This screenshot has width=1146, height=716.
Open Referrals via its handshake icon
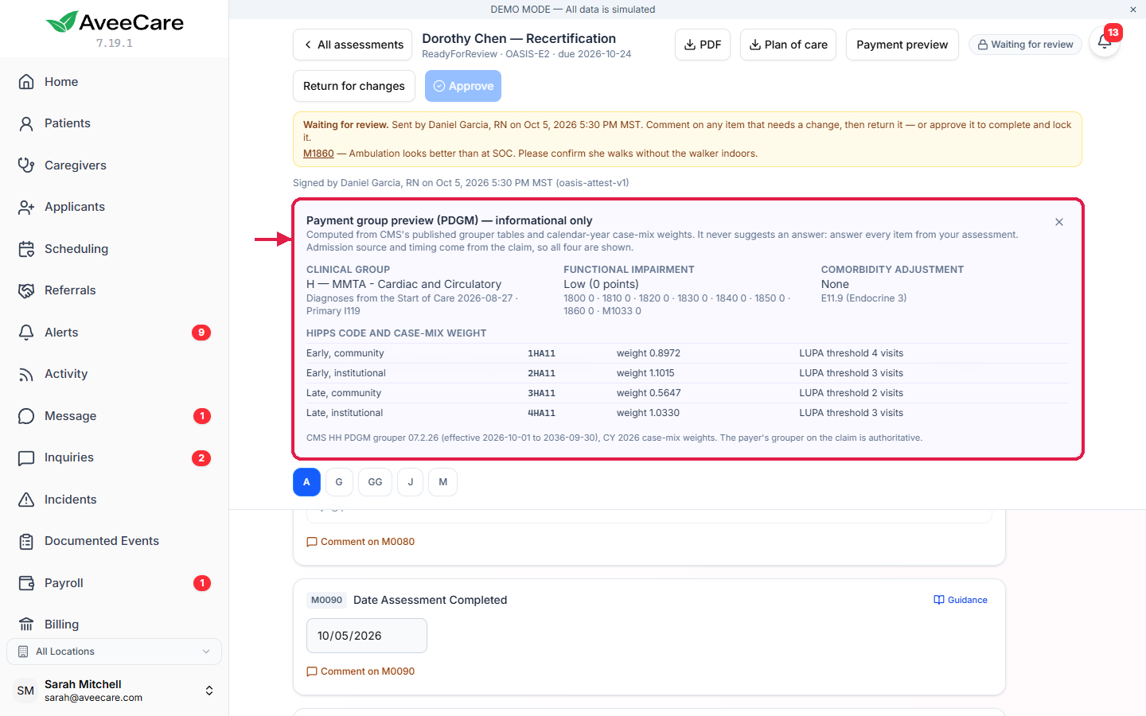[x=26, y=290]
